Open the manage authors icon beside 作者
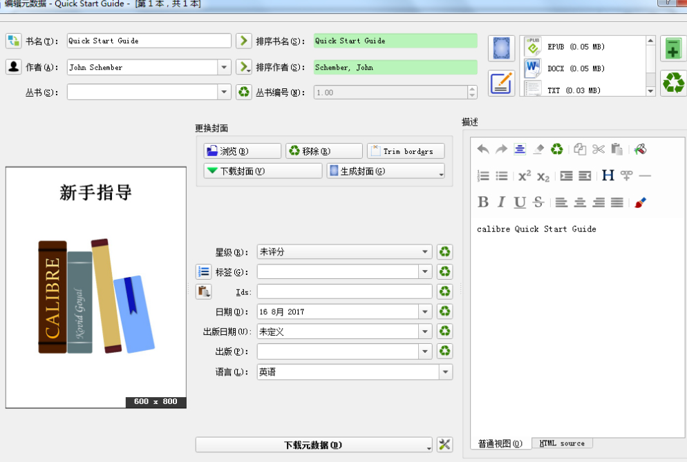 click(14, 66)
